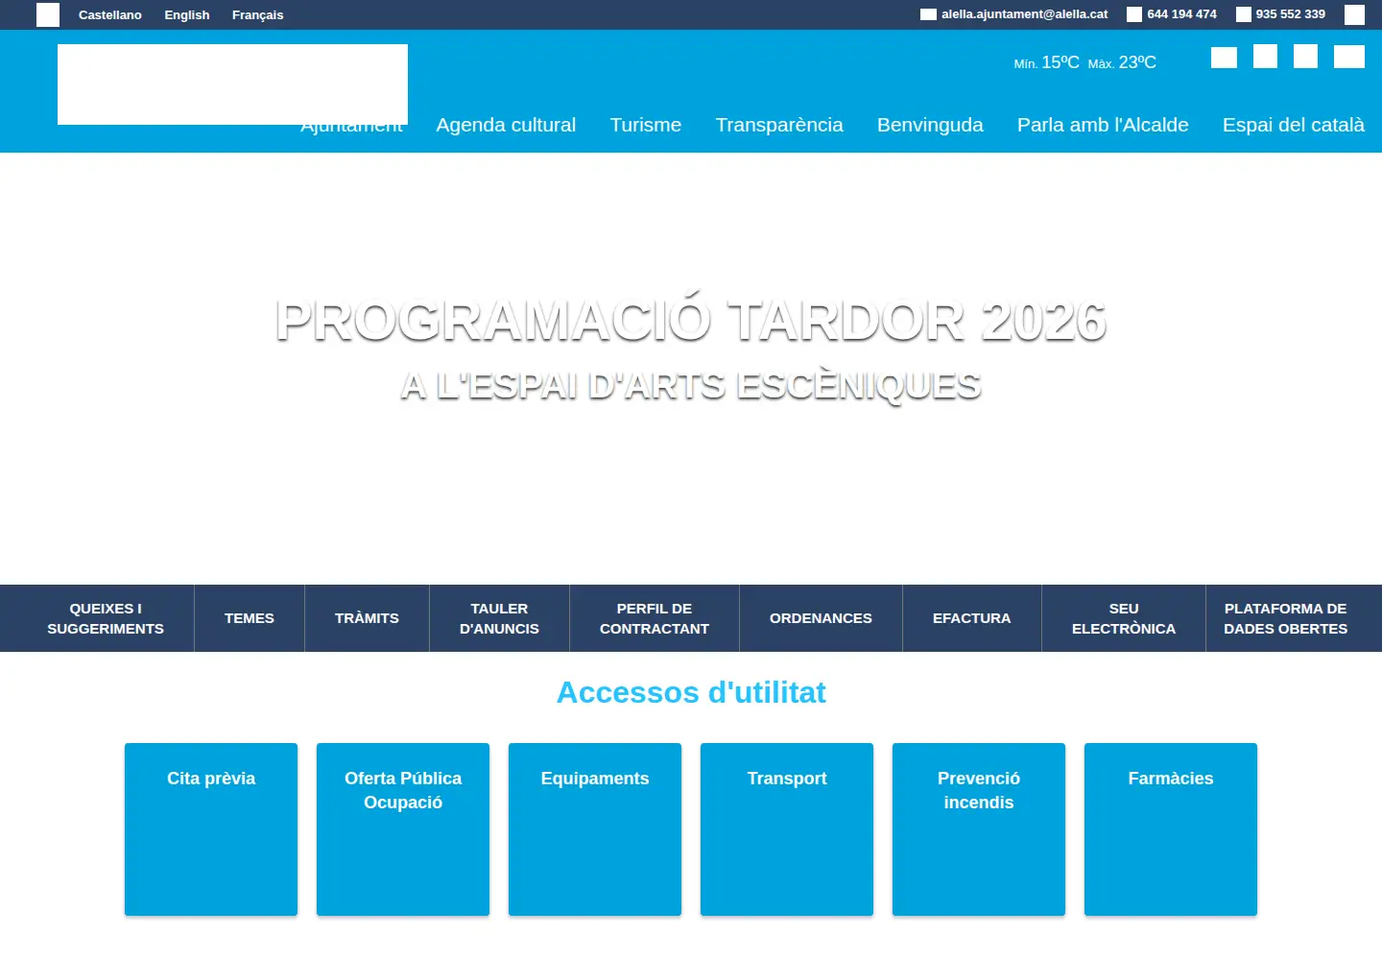Open the Agenda cultural menu
This screenshot has height=960, width=1382.
coord(506,125)
